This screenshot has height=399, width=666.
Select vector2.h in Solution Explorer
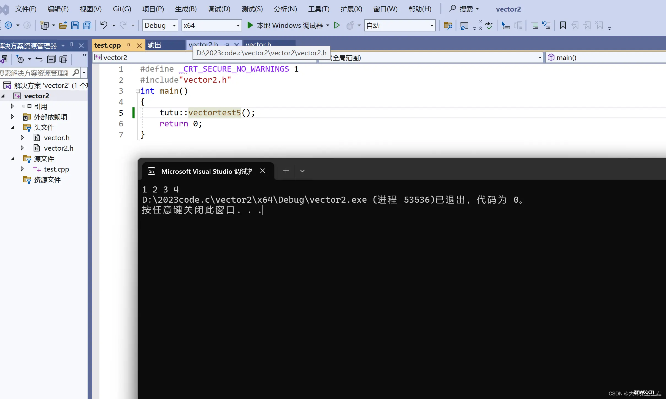point(58,148)
